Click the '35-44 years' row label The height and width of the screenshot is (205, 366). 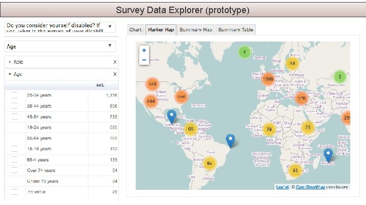(39, 106)
